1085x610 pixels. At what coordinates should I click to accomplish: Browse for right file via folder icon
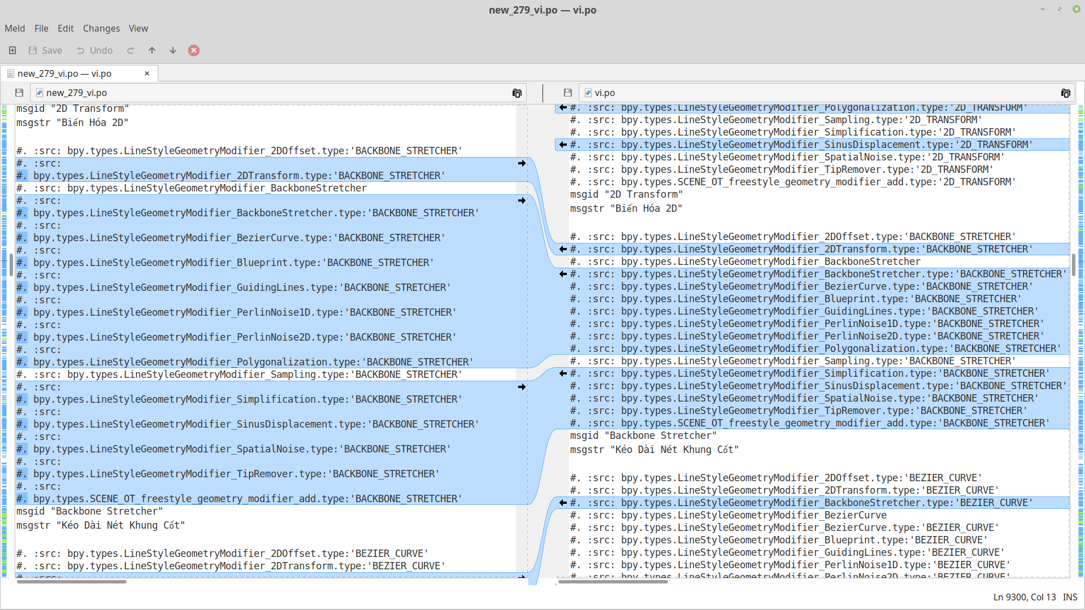(1066, 93)
